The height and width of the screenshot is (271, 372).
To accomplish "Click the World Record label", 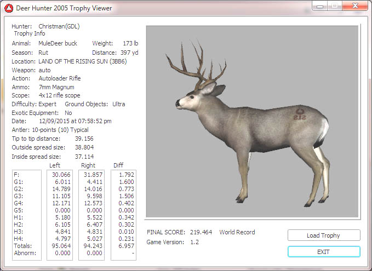I will click(237, 232).
